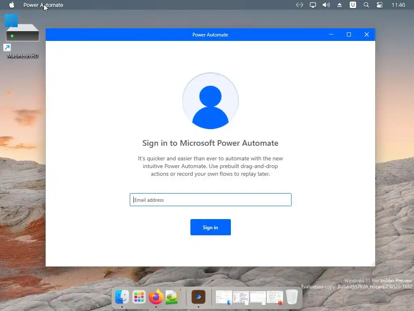Open the Power Automate menu bar item
414x311 pixels.
pyautogui.click(x=43, y=5)
